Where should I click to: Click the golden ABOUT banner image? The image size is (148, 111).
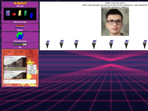(20, 3)
